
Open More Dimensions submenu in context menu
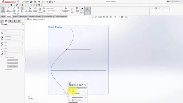[x=77, y=100]
